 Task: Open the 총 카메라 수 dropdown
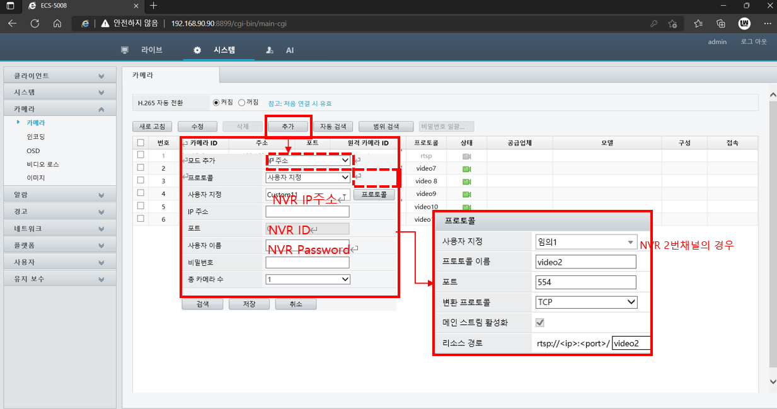tap(308, 279)
